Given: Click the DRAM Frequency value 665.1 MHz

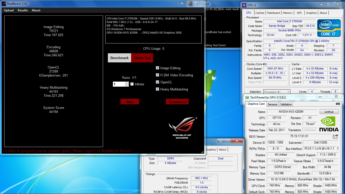Looking at the screenshot, I should (x=202, y=178).
